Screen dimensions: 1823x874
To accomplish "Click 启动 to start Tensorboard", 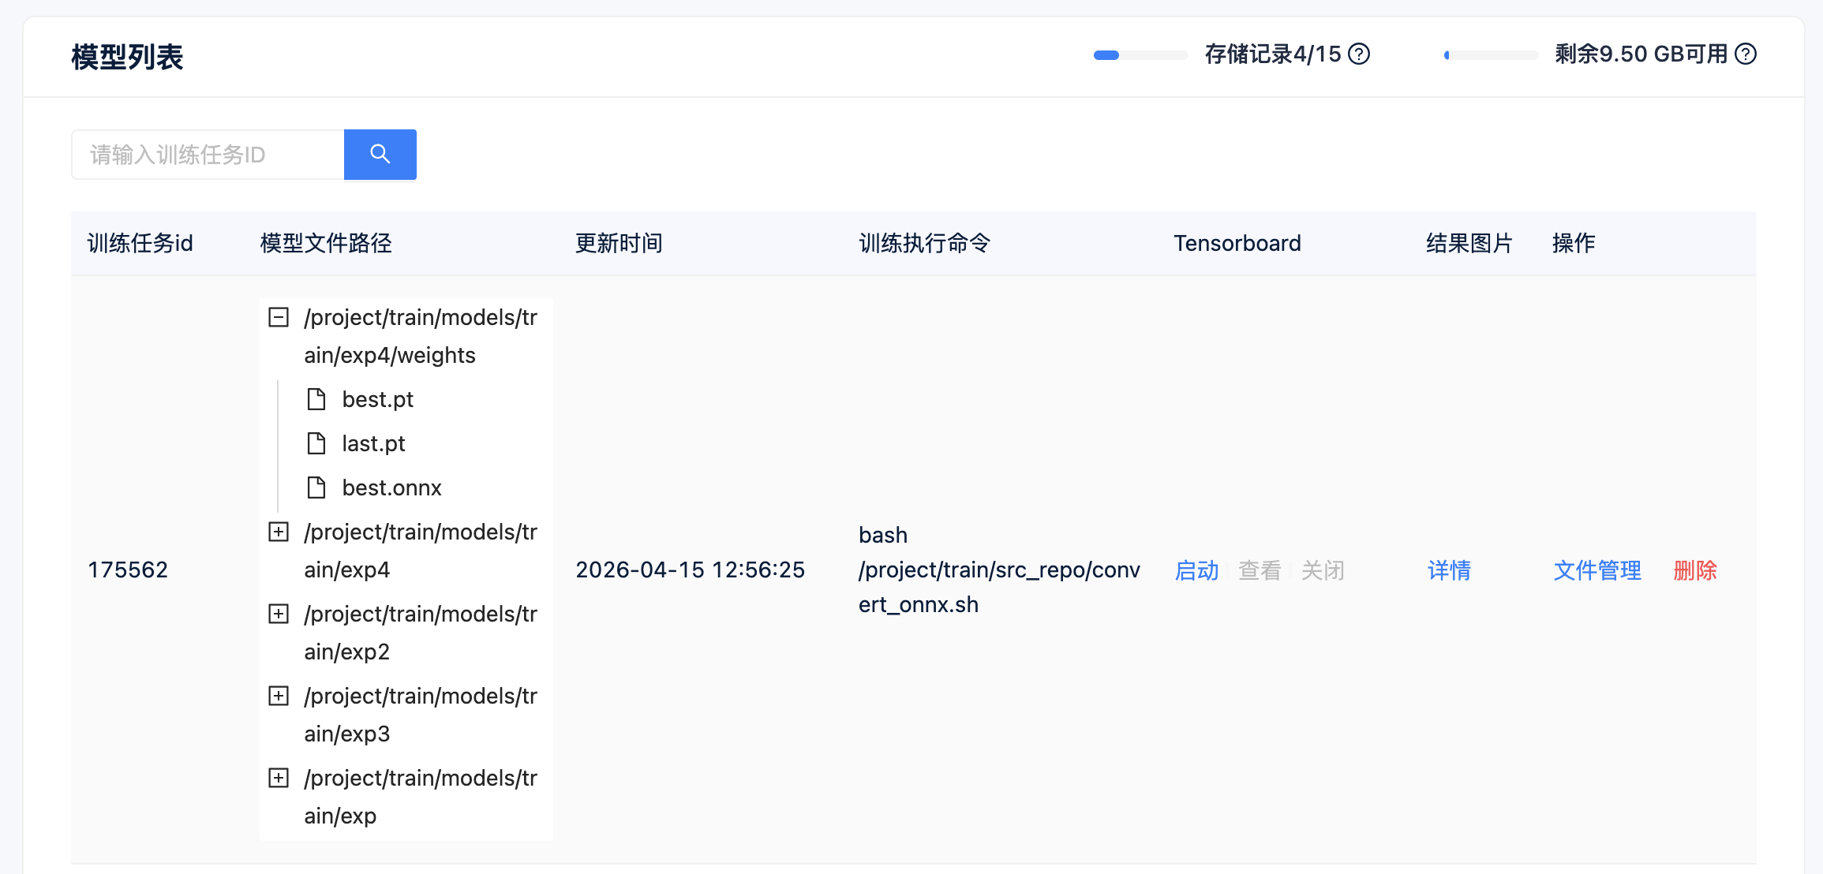I will click(x=1196, y=570).
